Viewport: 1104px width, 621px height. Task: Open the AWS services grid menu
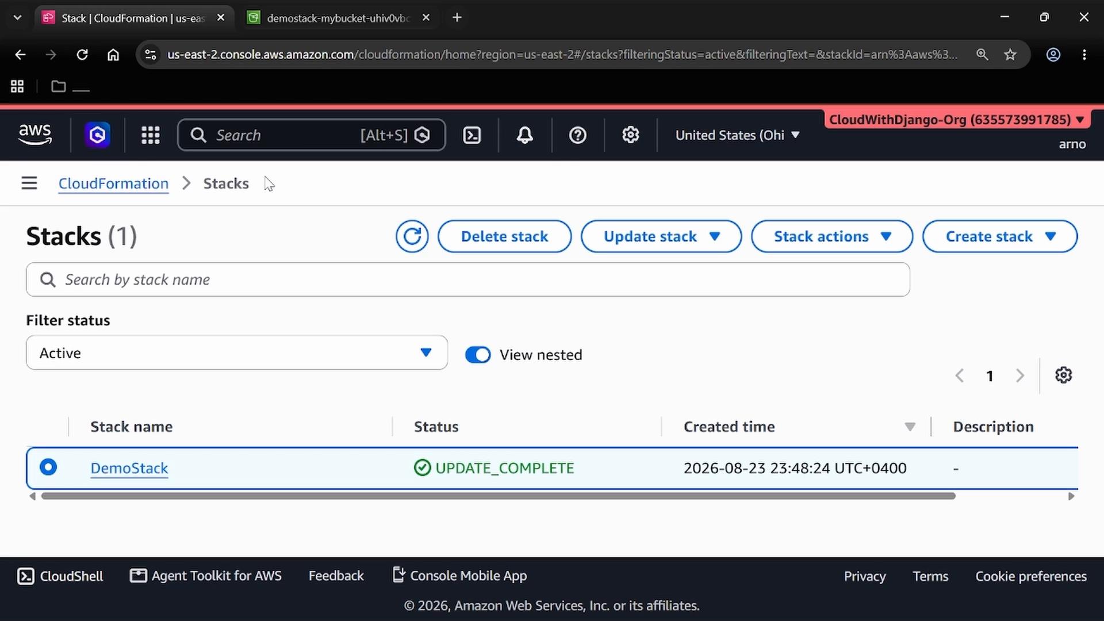click(x=151, y=135)
